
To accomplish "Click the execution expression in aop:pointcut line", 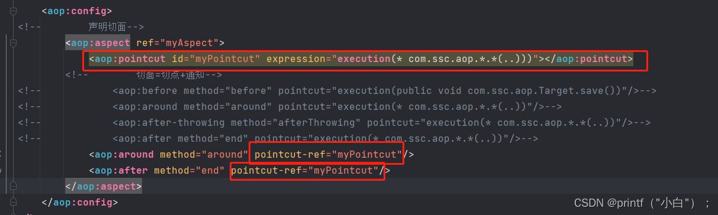I will pos(435,59).
